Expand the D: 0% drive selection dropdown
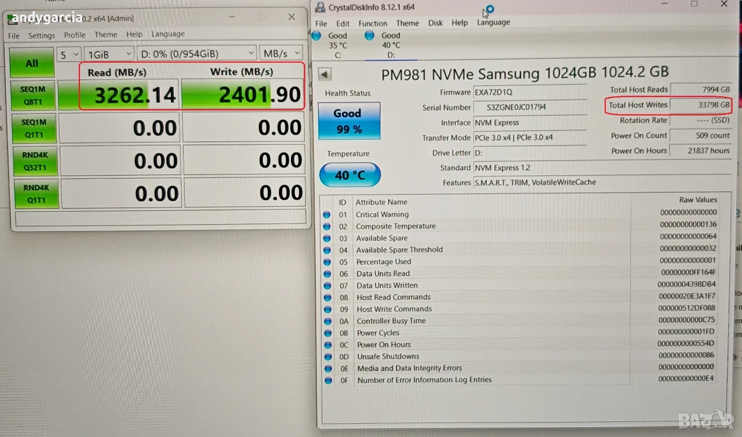The width and height of the screenshot is (742, 437). point(197,53)
